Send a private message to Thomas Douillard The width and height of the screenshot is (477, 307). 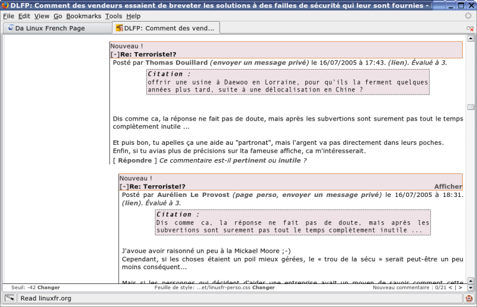coord(259,63)
